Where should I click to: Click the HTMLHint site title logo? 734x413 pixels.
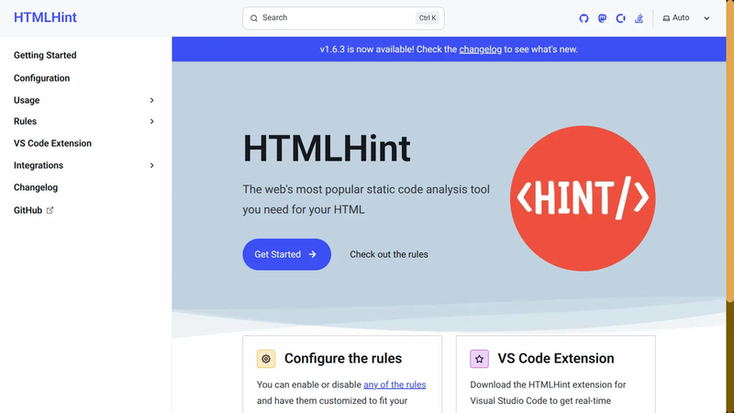(45, 17)
